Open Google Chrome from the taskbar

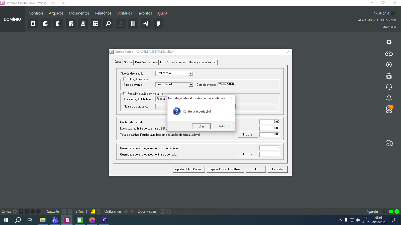[92, 220]
